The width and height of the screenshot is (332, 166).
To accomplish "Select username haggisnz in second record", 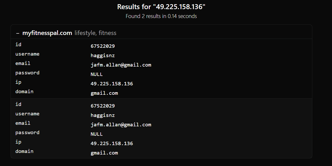I will pos(103,115).
